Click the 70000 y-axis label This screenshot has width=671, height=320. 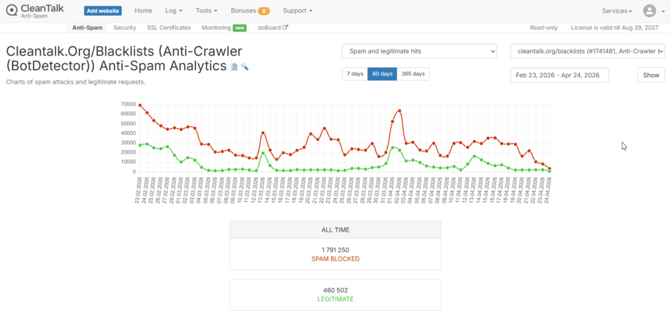coord(128,104)
